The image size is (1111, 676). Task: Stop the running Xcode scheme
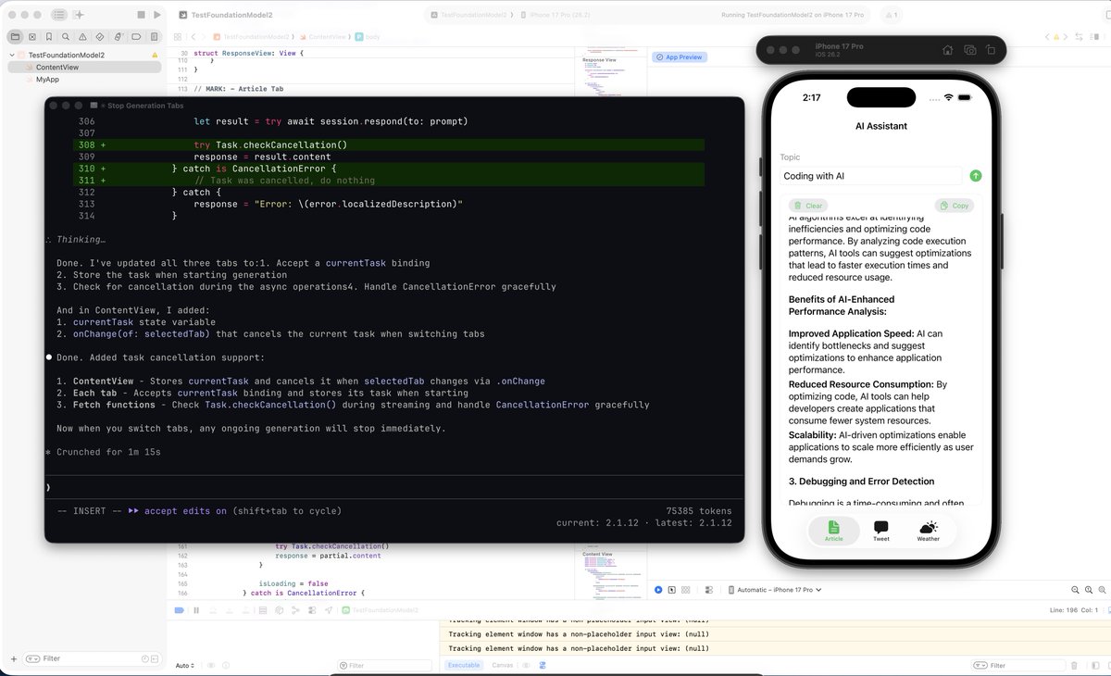tap(140, 15)
